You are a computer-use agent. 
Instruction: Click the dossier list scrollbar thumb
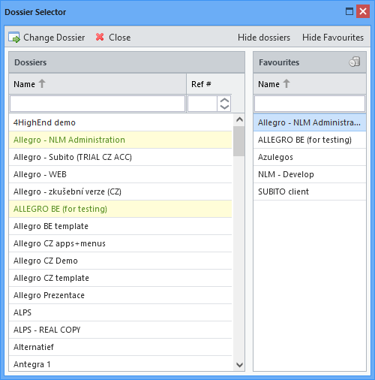click(x=238, y=141)
